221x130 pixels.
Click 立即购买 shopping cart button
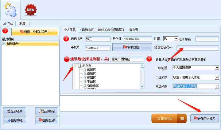[x=169, y=118]
